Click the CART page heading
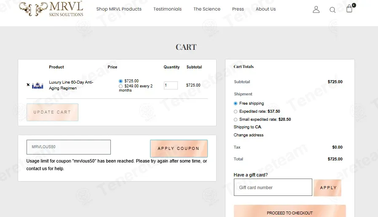 [186, 47]
